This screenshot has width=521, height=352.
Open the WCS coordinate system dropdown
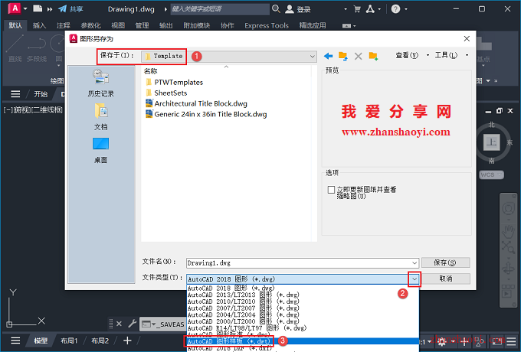click(x=491, y=174)
